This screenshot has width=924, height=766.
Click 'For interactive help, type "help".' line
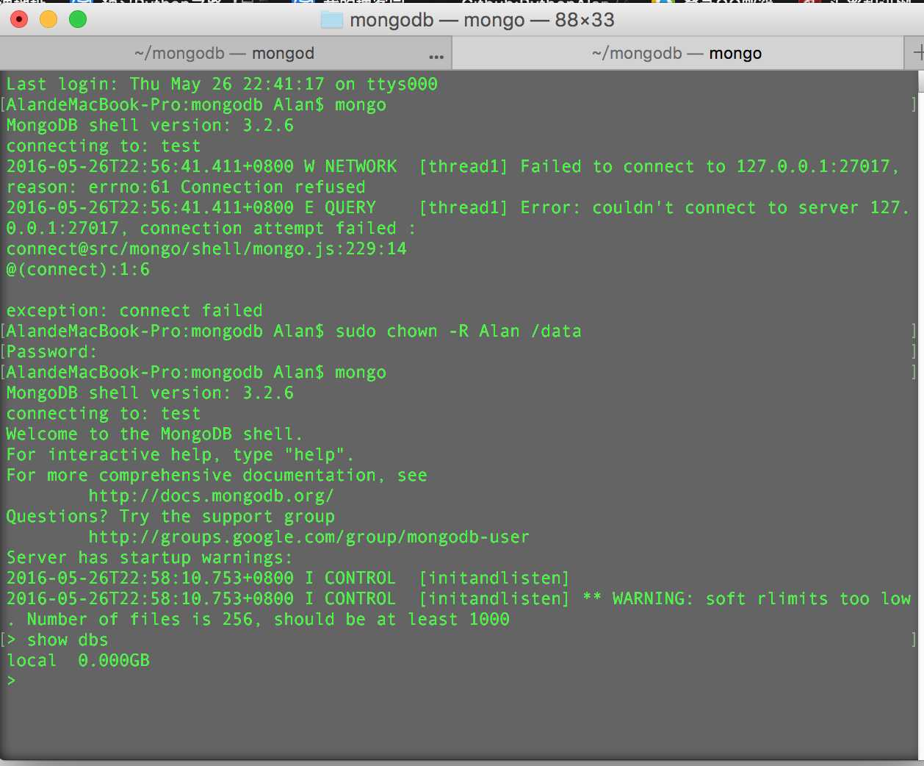(x=180, y=455)
